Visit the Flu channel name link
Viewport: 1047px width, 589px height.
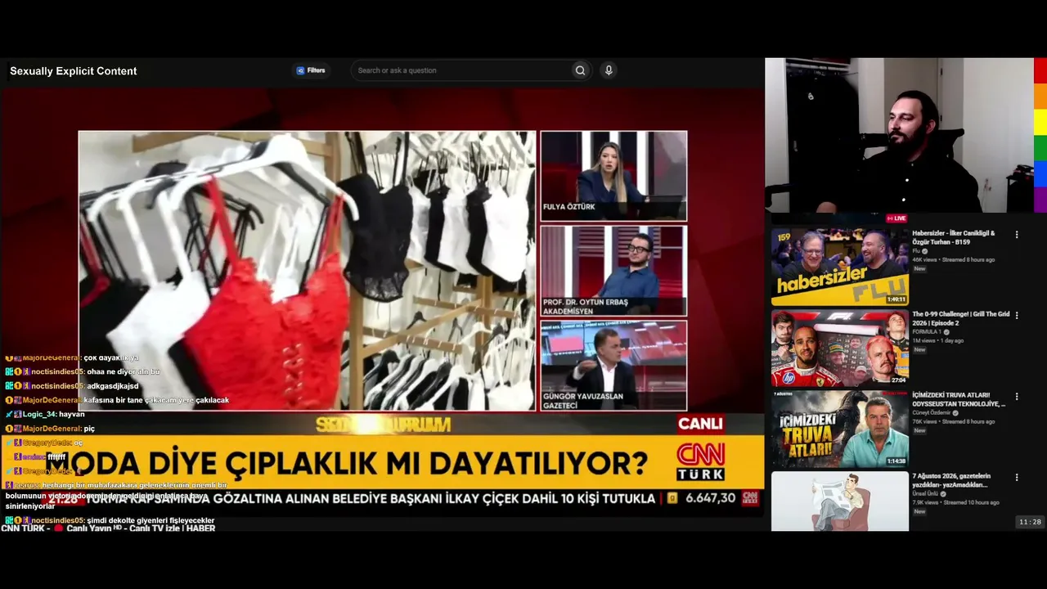tap(916, 251)
